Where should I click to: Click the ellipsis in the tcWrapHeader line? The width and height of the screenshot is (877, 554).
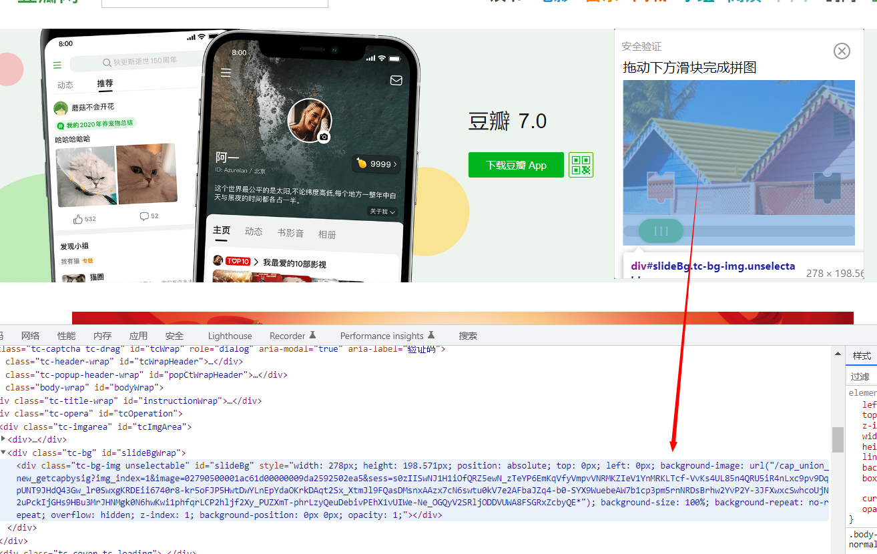pos(211,361)
